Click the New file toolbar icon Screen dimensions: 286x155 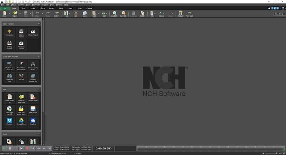4,14
